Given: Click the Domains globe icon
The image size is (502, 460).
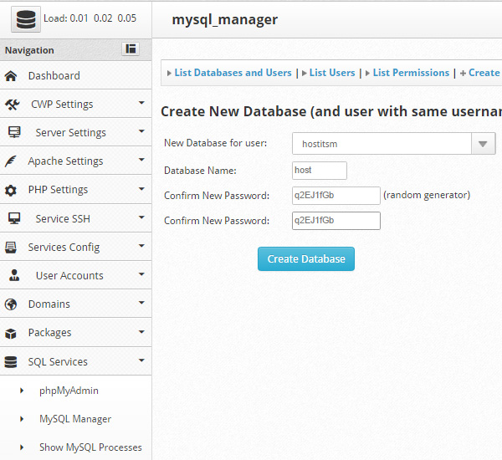Looking at the screenshot, I should pyautogui.click(x=12, y=304).
